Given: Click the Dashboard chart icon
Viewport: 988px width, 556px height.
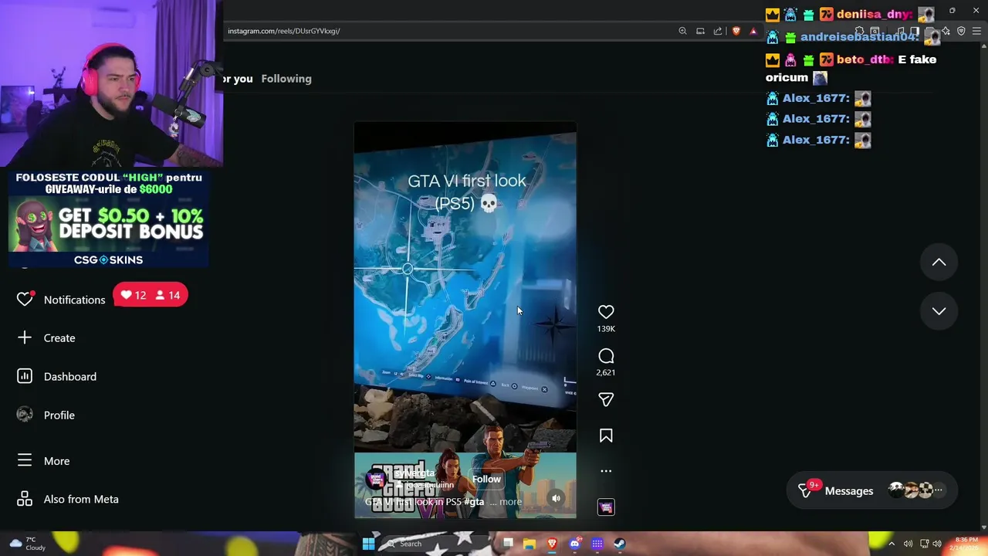Looking at the screenshot, I should point(25,376).
